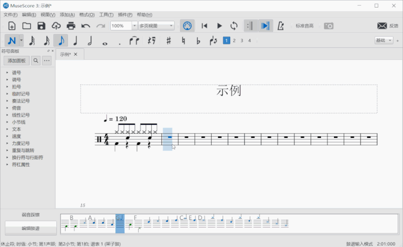Toggle the metronome icon
The height and width of the screenshot is (247, 403).
pos(281,26)
